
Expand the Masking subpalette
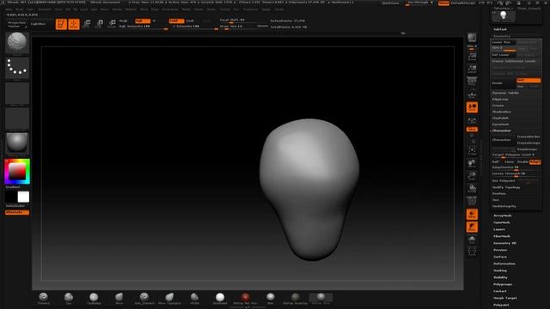coord(500,271)
